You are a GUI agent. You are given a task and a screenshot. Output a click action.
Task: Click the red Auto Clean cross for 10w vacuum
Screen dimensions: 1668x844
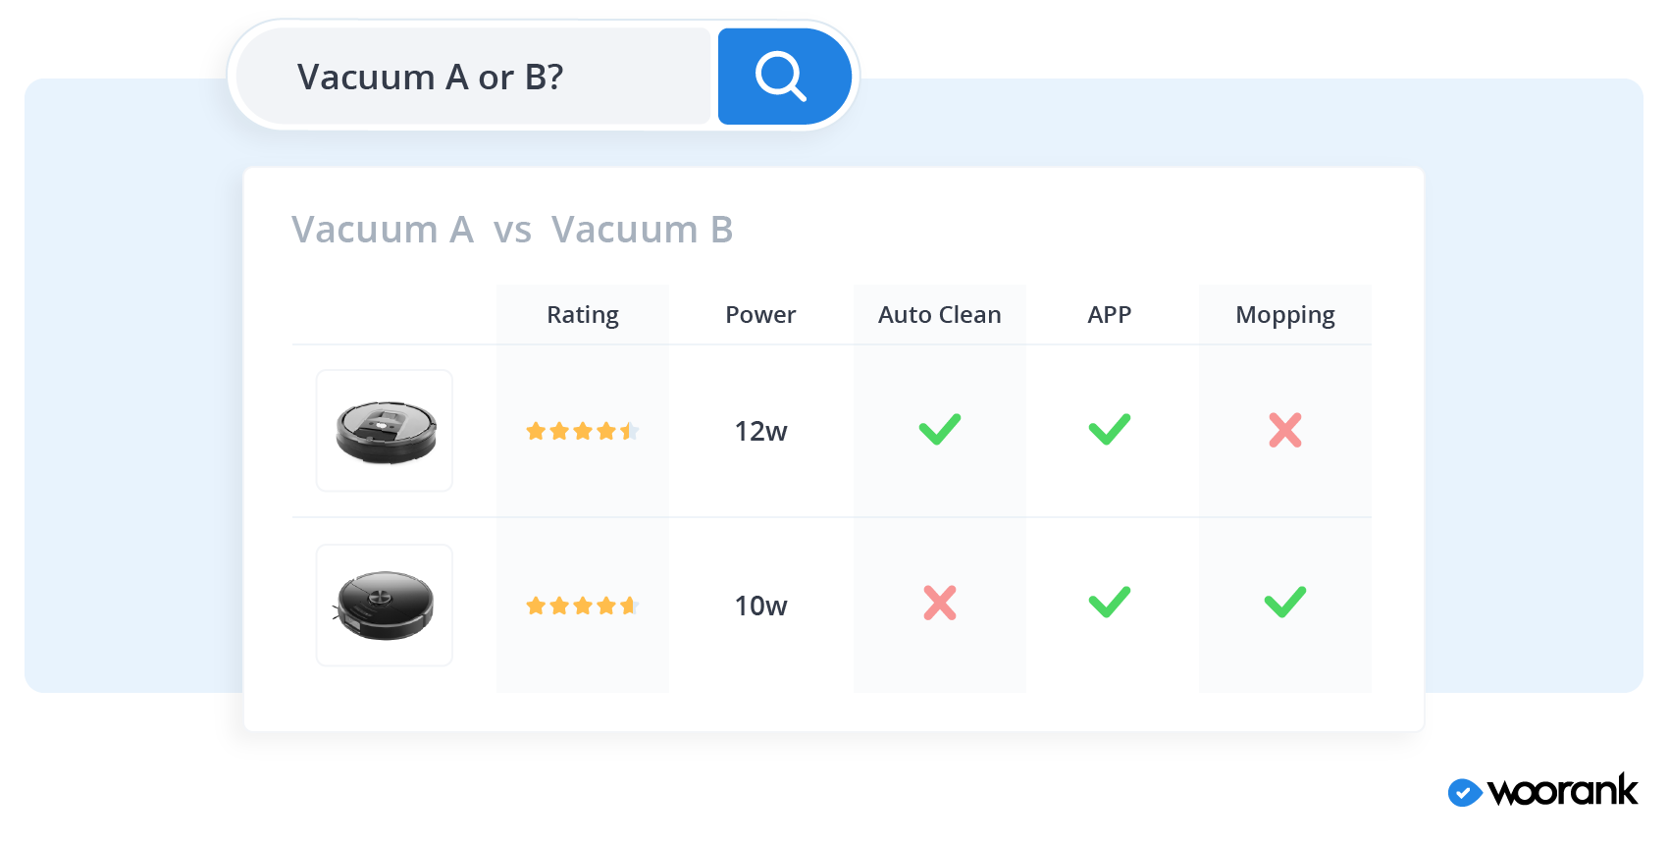pos(939,604)
